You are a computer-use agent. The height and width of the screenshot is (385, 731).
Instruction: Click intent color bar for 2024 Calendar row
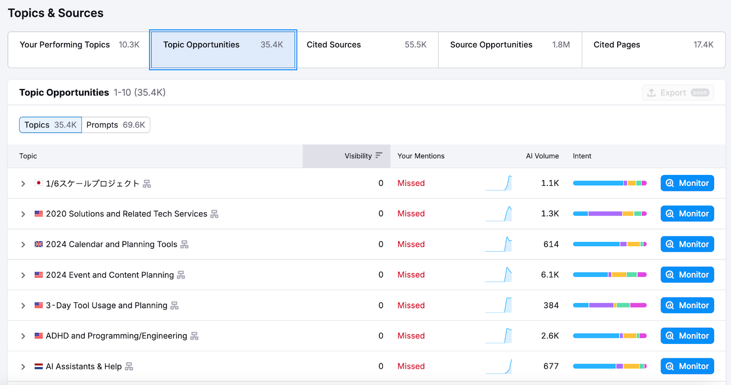click(x=609, y=244)
